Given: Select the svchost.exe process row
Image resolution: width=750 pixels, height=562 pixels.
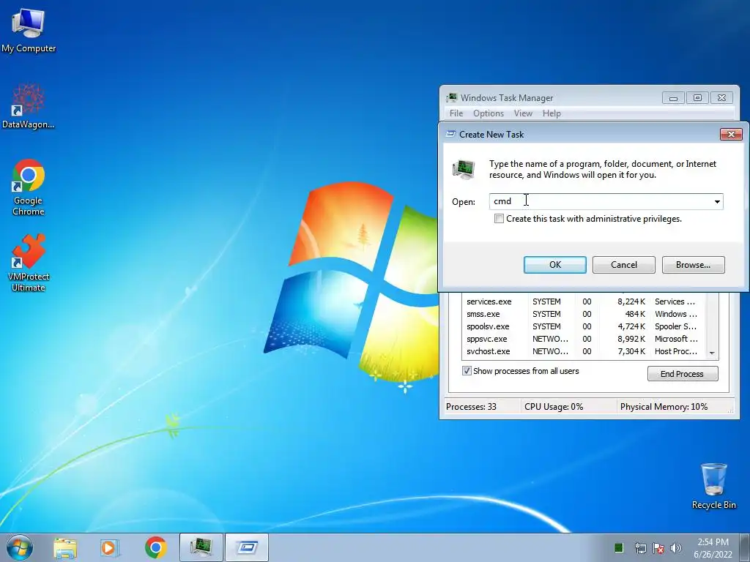Looking at the screenshot, I should (584, 351).
